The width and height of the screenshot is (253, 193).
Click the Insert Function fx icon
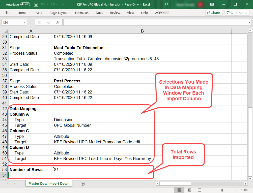tap(58, 22)
